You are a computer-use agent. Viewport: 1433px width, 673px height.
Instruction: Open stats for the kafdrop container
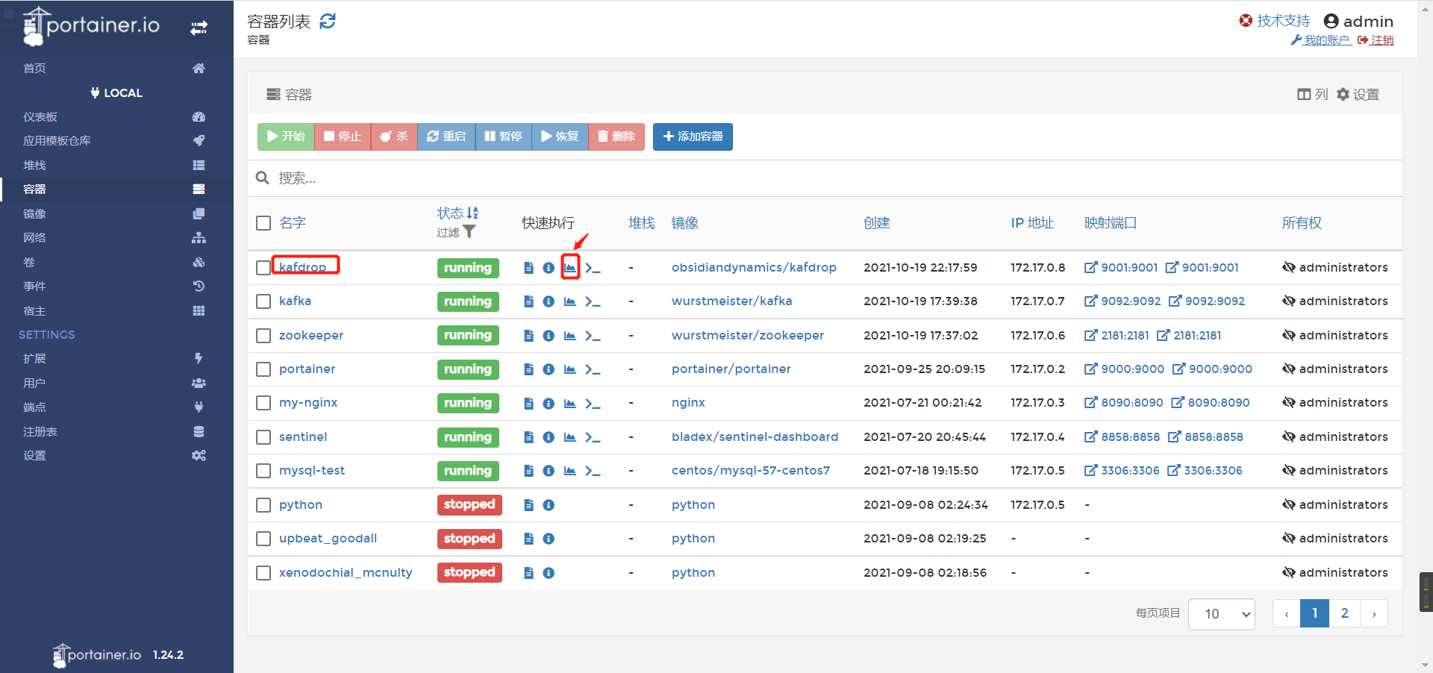(569, 267)
